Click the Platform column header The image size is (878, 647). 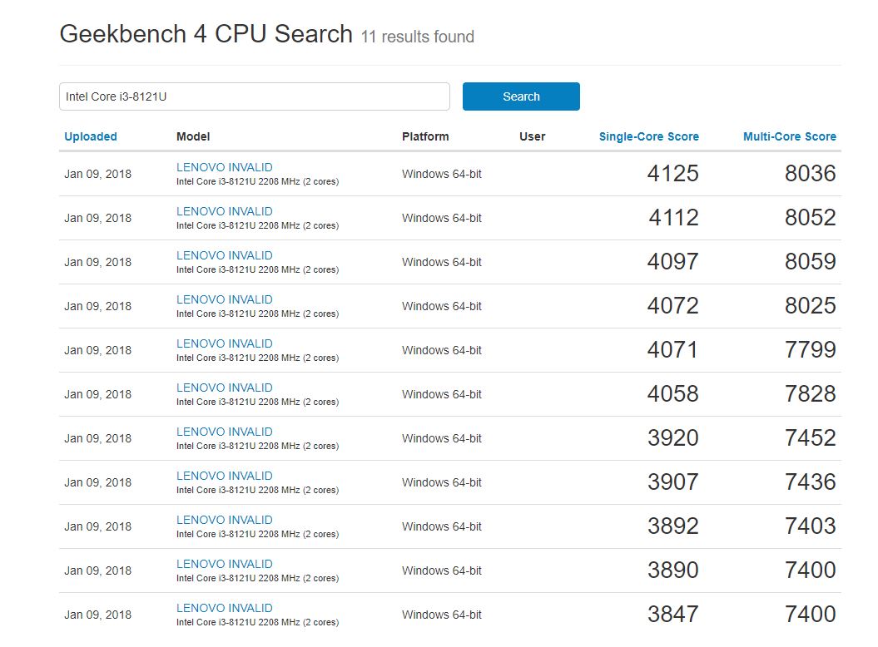tap(425, 136)
